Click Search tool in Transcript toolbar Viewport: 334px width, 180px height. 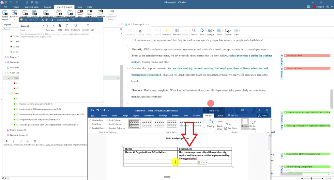[193, 32]
